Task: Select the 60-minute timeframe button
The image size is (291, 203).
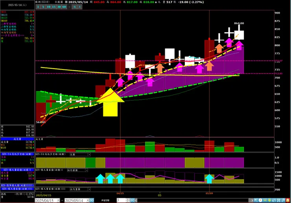Action: point(64,7)
